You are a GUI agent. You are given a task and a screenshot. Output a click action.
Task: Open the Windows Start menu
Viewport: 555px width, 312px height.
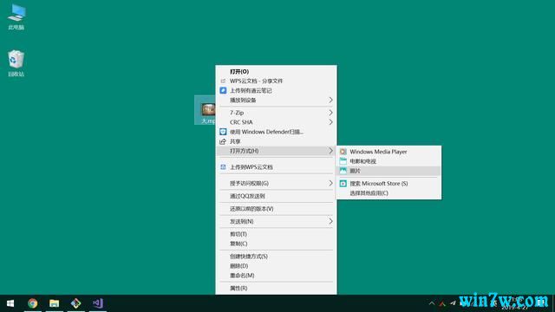[10, 303]
